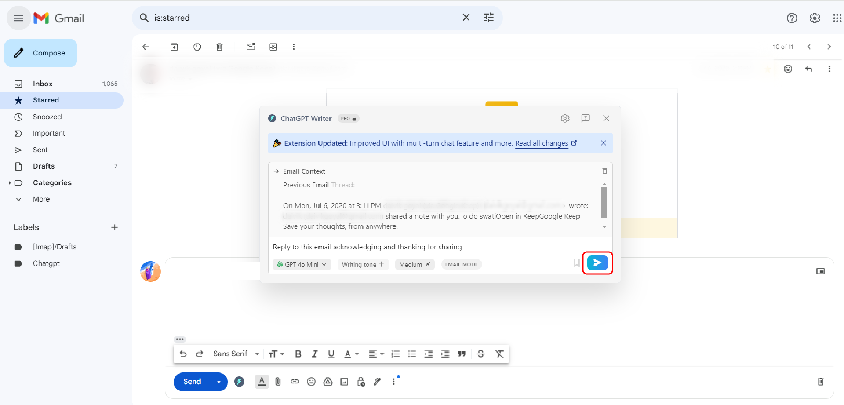The height and width of the screenshot is (405, 844).
Task: Show search options filter icon
Action: pyautogui.click(x=489, y=18)
